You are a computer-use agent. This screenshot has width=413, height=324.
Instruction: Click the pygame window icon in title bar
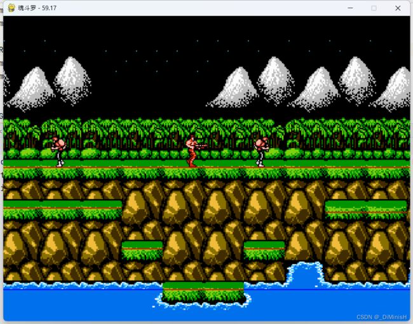click(x=11, y=8)
